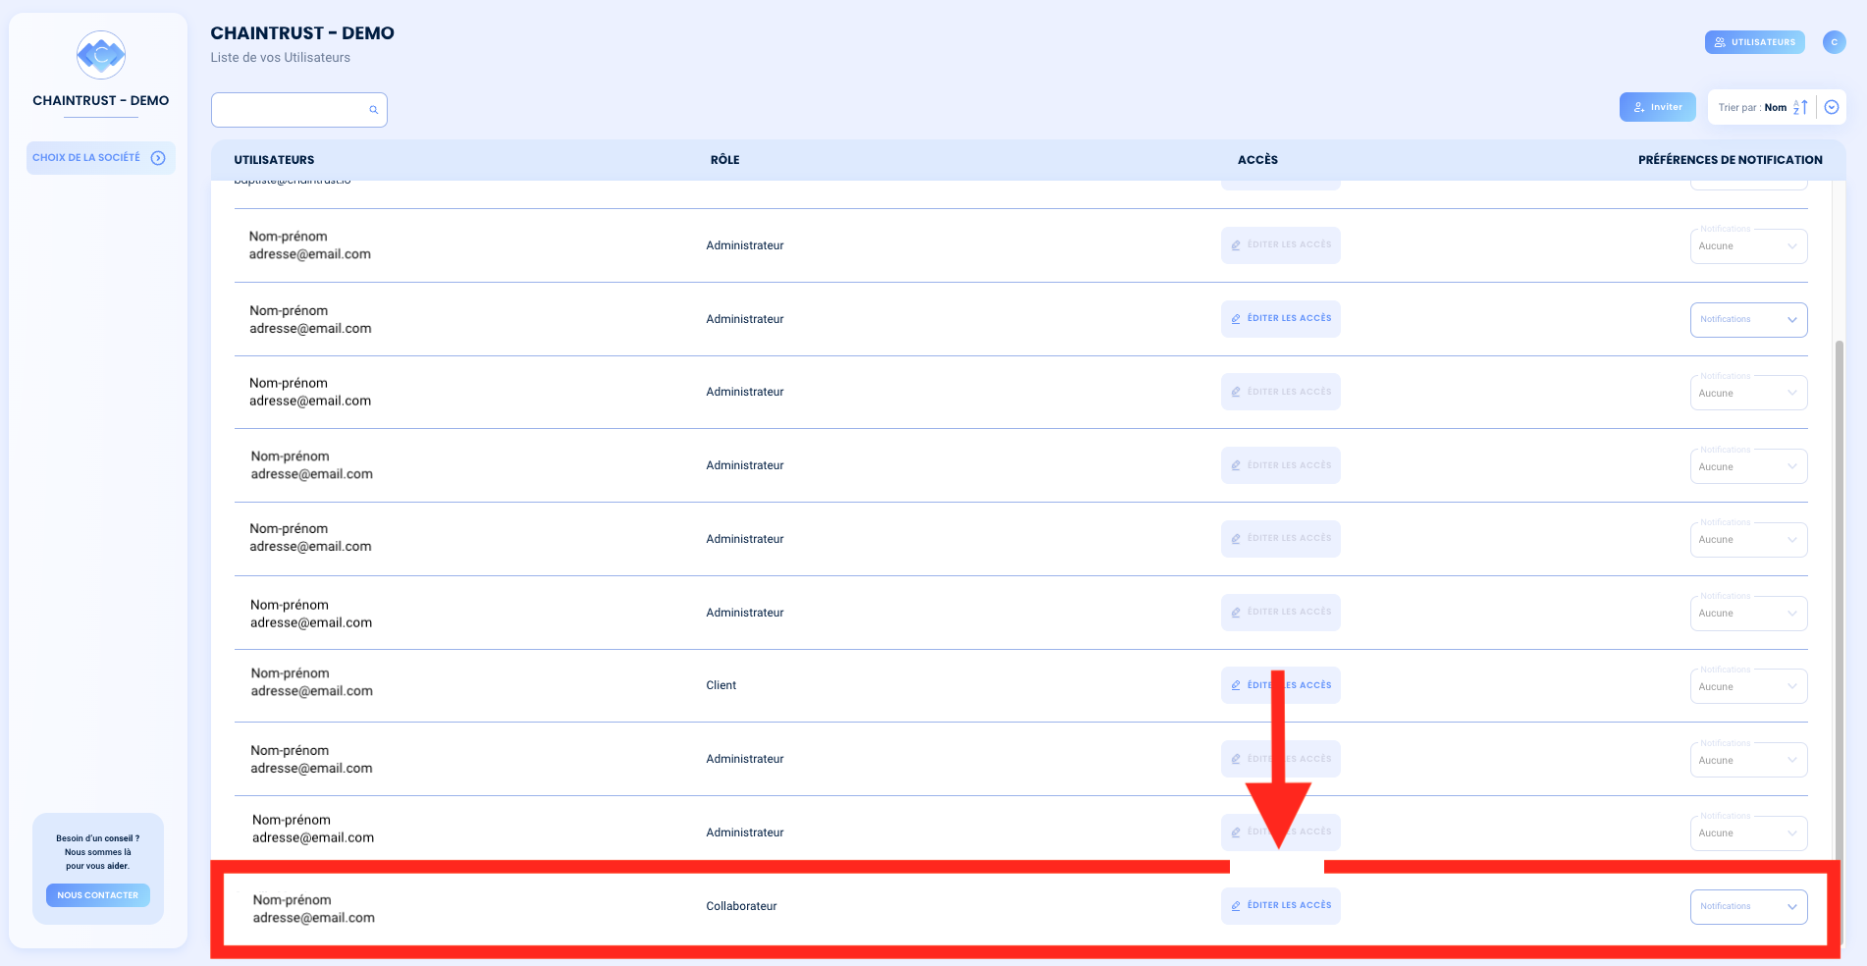Click the arrow icon beside Choix de la société

(158, 158)
